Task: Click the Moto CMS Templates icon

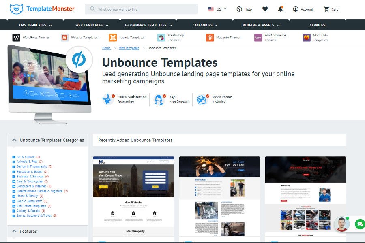Action: 307,37
